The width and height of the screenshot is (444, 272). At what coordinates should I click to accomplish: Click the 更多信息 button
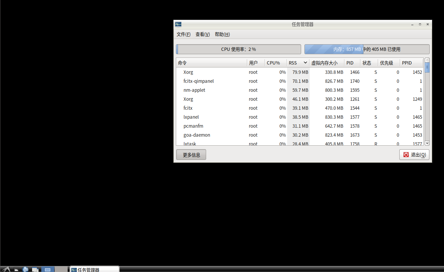191,155
